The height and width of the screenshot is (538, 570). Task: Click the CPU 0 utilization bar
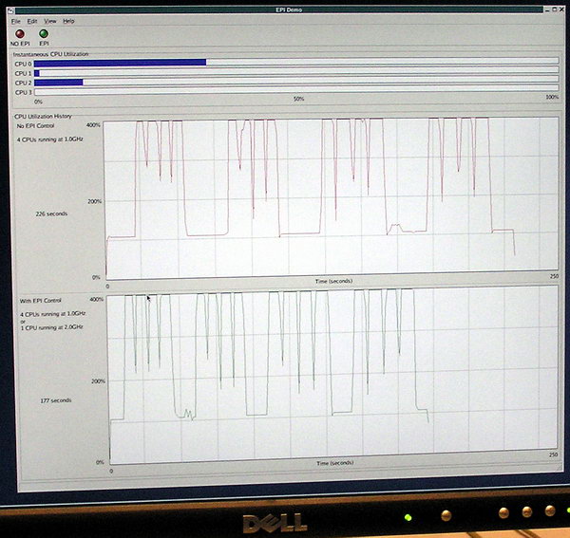[x=296, y=62]
